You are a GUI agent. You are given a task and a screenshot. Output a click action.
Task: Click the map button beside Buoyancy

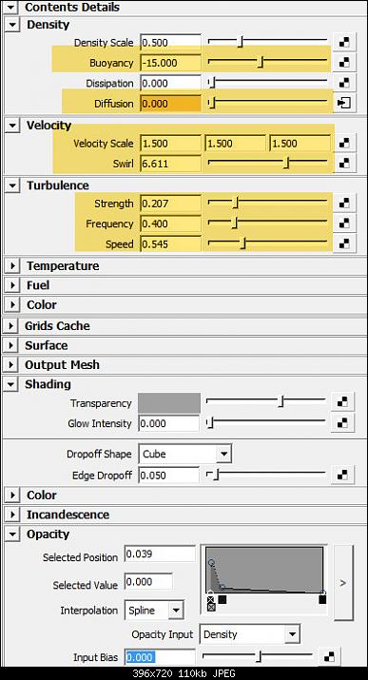344,63
